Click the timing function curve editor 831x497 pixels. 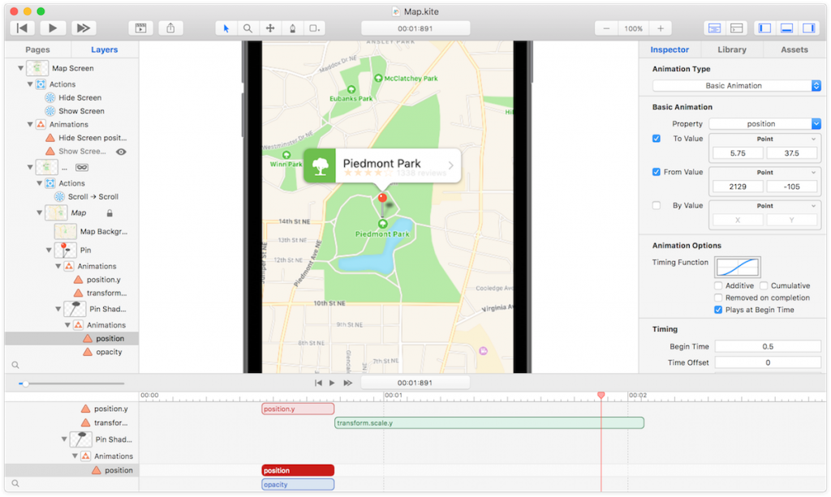[x=739, y=266]
